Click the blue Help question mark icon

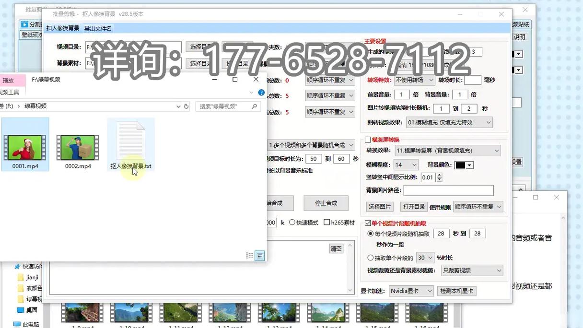pyautogui.click(x=261, y=93)
